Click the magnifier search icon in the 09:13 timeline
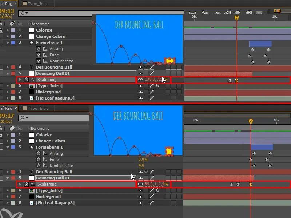Screen dimensions: 291x218 (23, 13)
